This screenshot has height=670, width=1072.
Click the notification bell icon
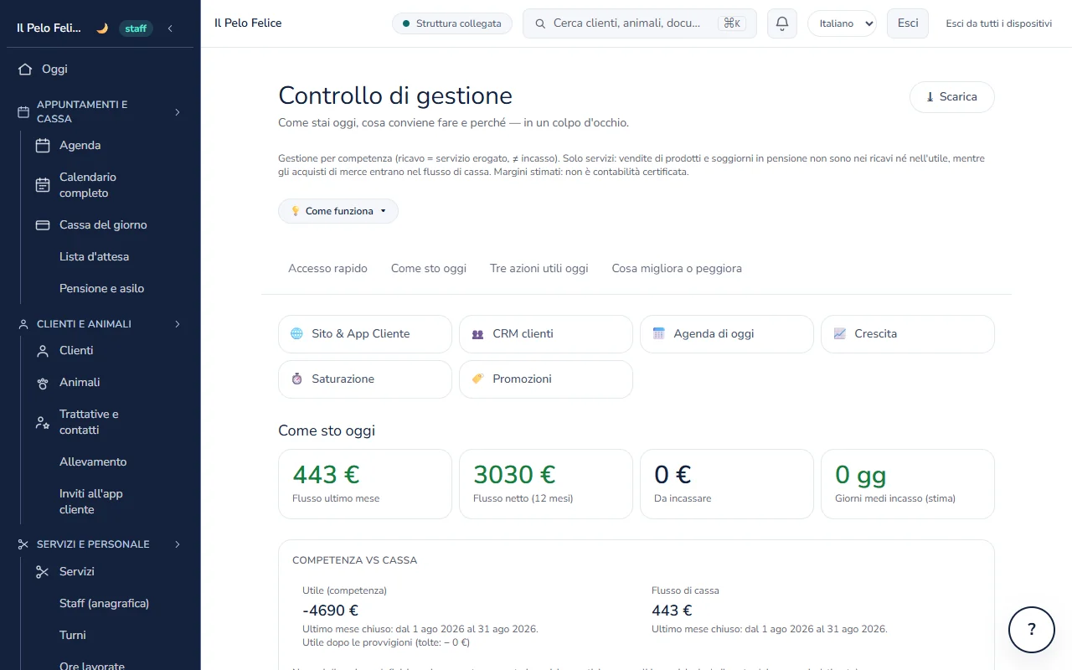(782, 23)
